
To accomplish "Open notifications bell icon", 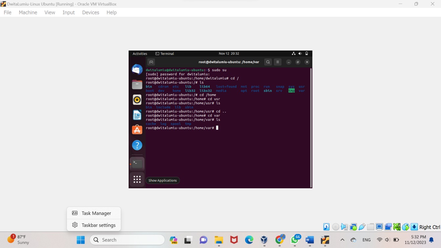I will [x=431, y=240].
